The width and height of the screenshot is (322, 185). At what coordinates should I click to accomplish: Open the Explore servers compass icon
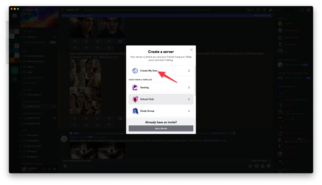[14, 79]
